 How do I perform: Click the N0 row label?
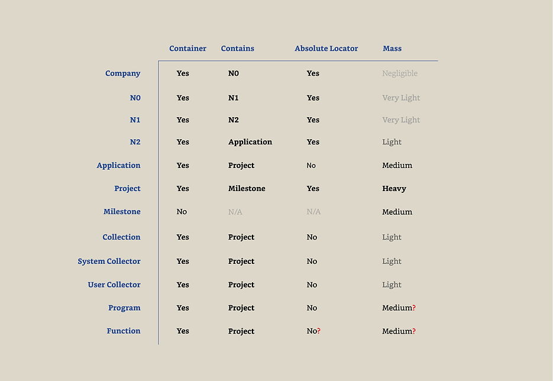point(135,98)
